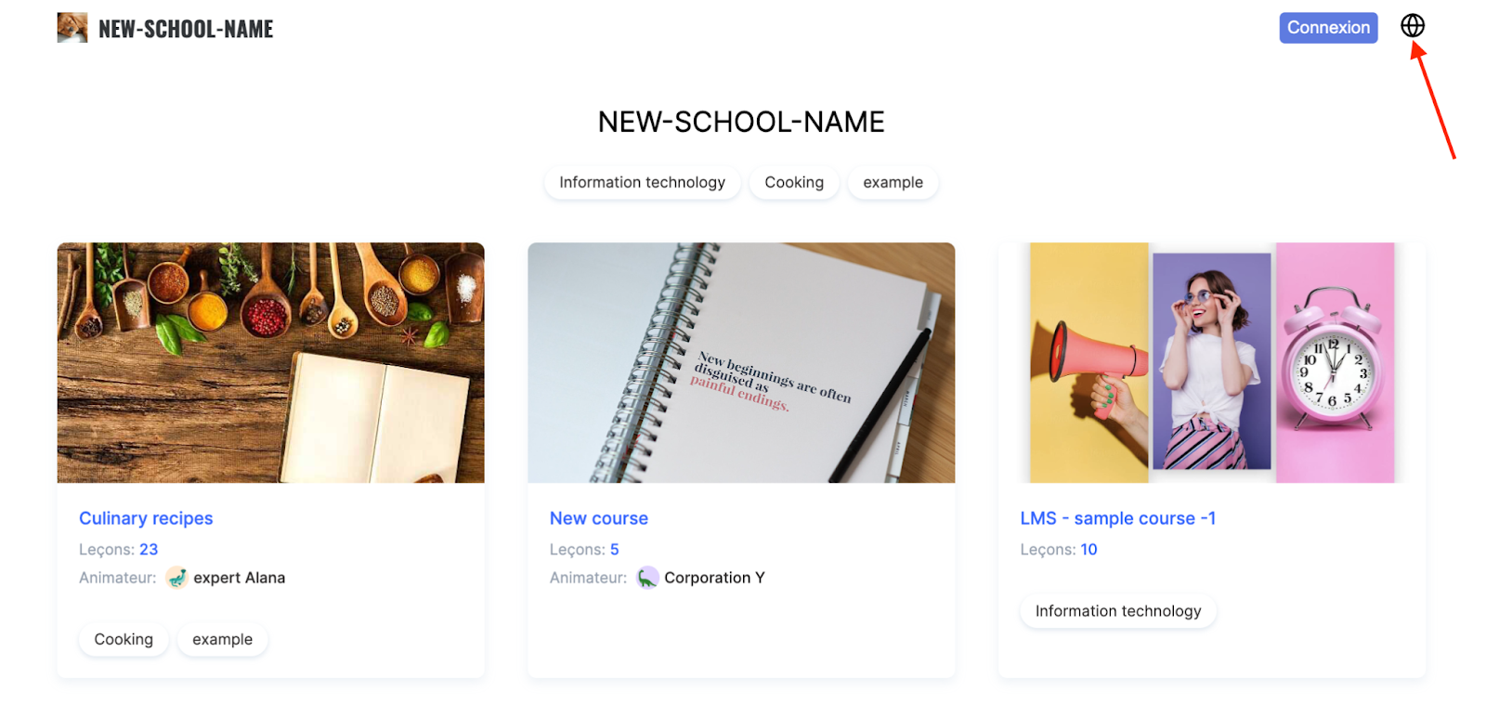Click expert Alana's avatar icon
Viewport: 1486px width, 717px height.
point(176,578)
